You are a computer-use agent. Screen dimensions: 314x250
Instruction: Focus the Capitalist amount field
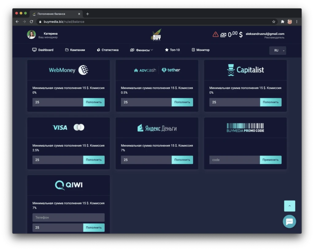[x=235, y=102]
